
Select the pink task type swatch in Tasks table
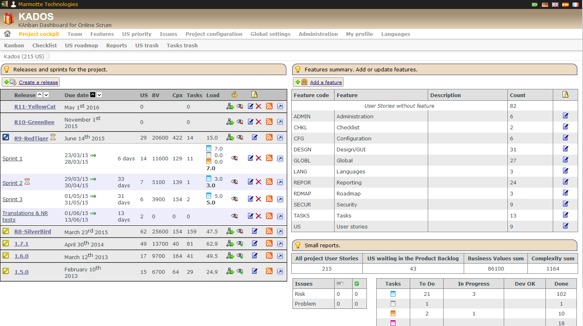pyautogui.click(x=393, y=323)
